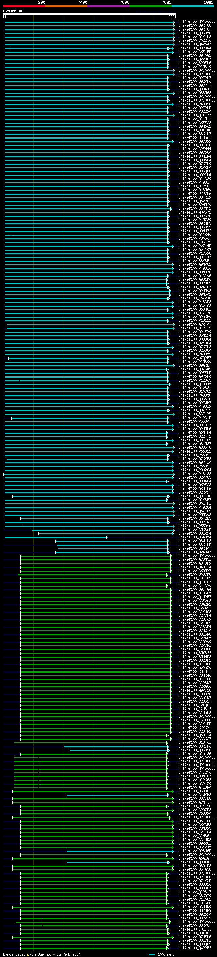Click the cyan alignment bar for UniRef100_B8LKX4
The image size is (217, 957).
coord(106,533)
